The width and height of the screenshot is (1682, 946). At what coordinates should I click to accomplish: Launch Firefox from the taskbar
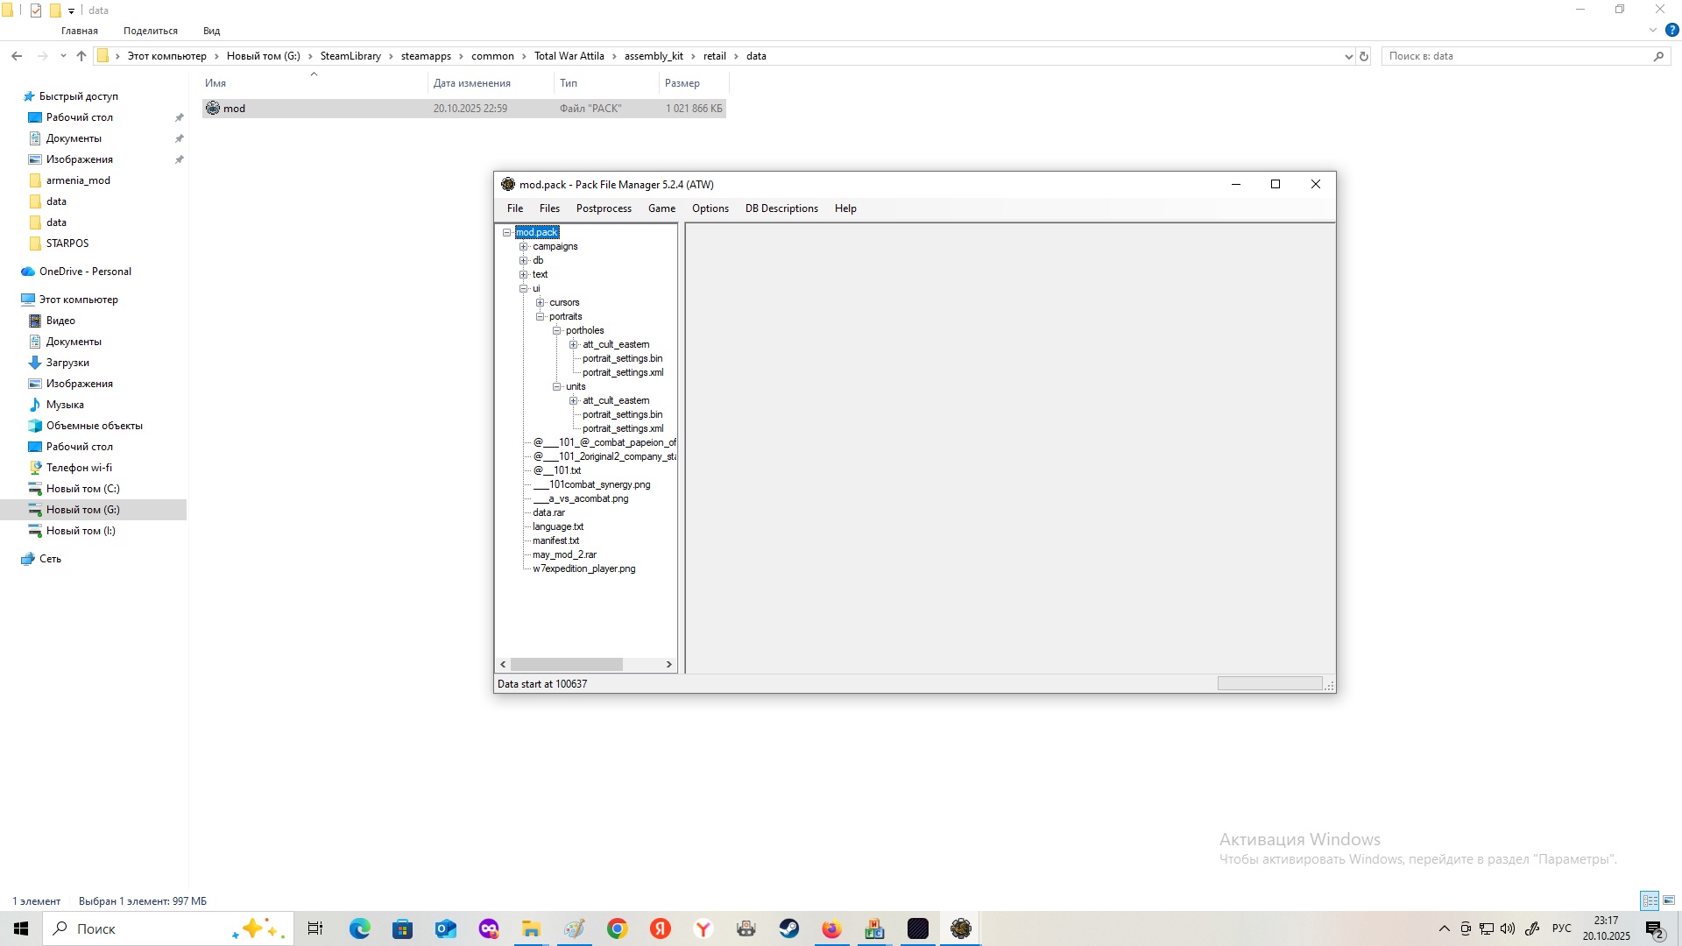coord(831,928)
